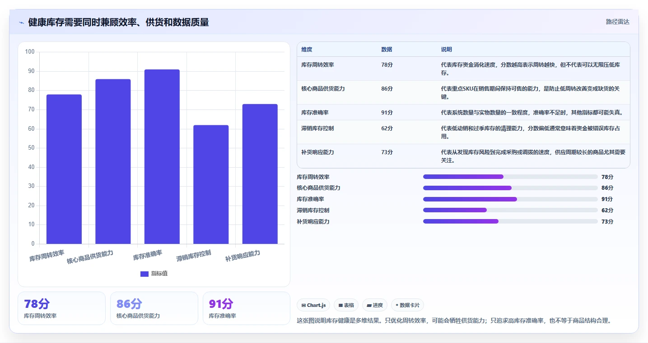The width and height of the screenshot is (648, 343).
Task: Click the 健康库存 page title text
Action: (x=118, y=23)
